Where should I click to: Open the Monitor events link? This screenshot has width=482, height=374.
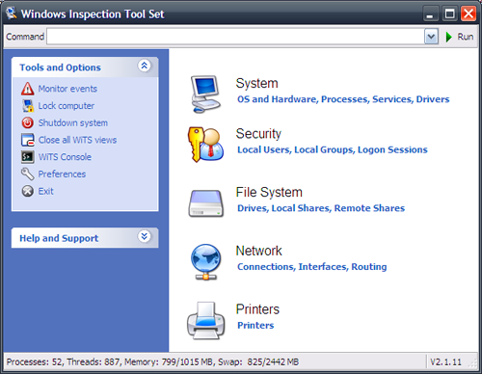coord(67,89)
